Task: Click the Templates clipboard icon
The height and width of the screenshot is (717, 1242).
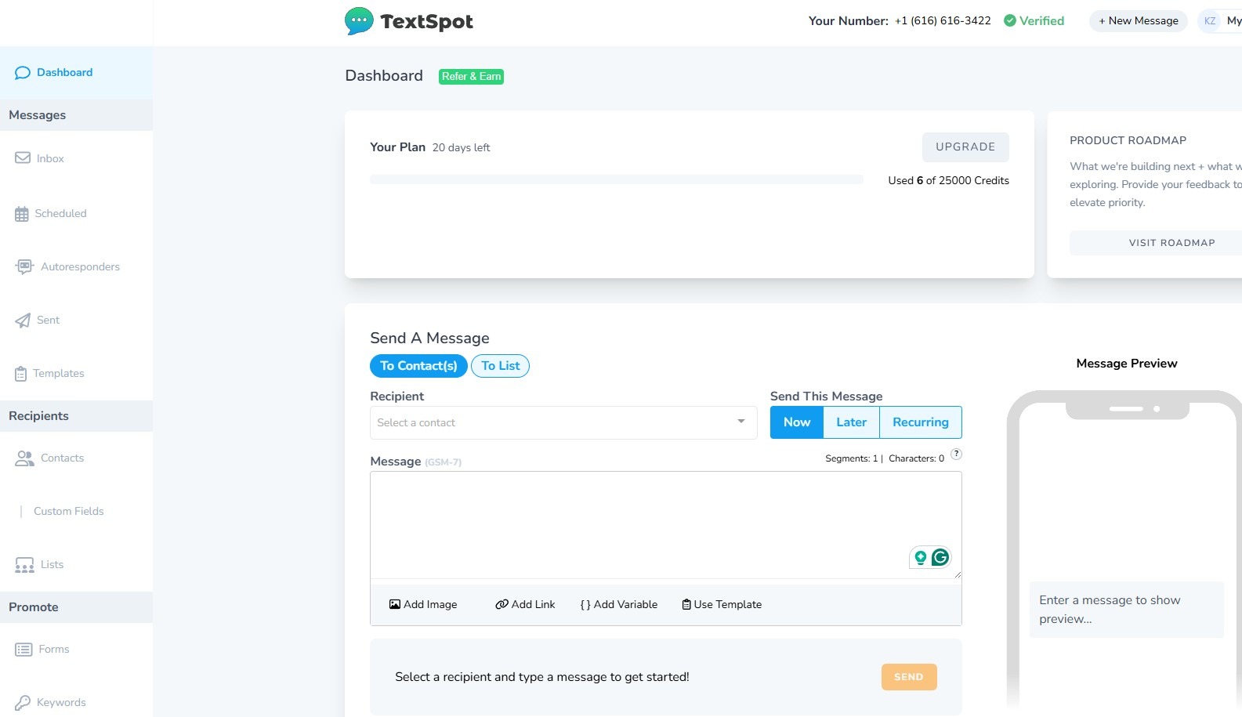Action: [x=20, y=374]
